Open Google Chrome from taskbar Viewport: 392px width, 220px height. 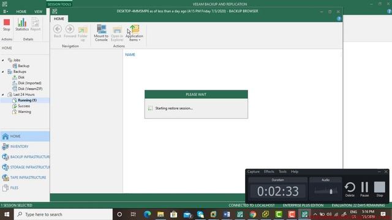point(253,215)
